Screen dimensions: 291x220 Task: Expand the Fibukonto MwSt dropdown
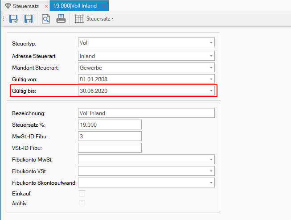click(211, 159)
